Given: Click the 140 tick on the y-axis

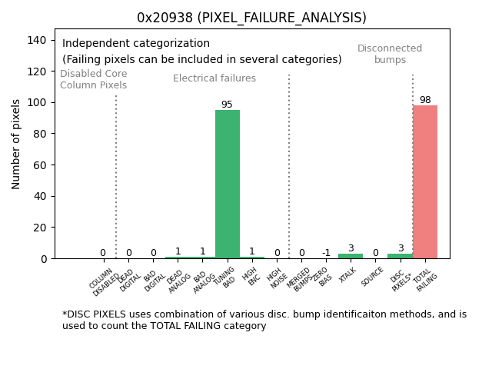Looking at the screenshot, I should (38, 40).
